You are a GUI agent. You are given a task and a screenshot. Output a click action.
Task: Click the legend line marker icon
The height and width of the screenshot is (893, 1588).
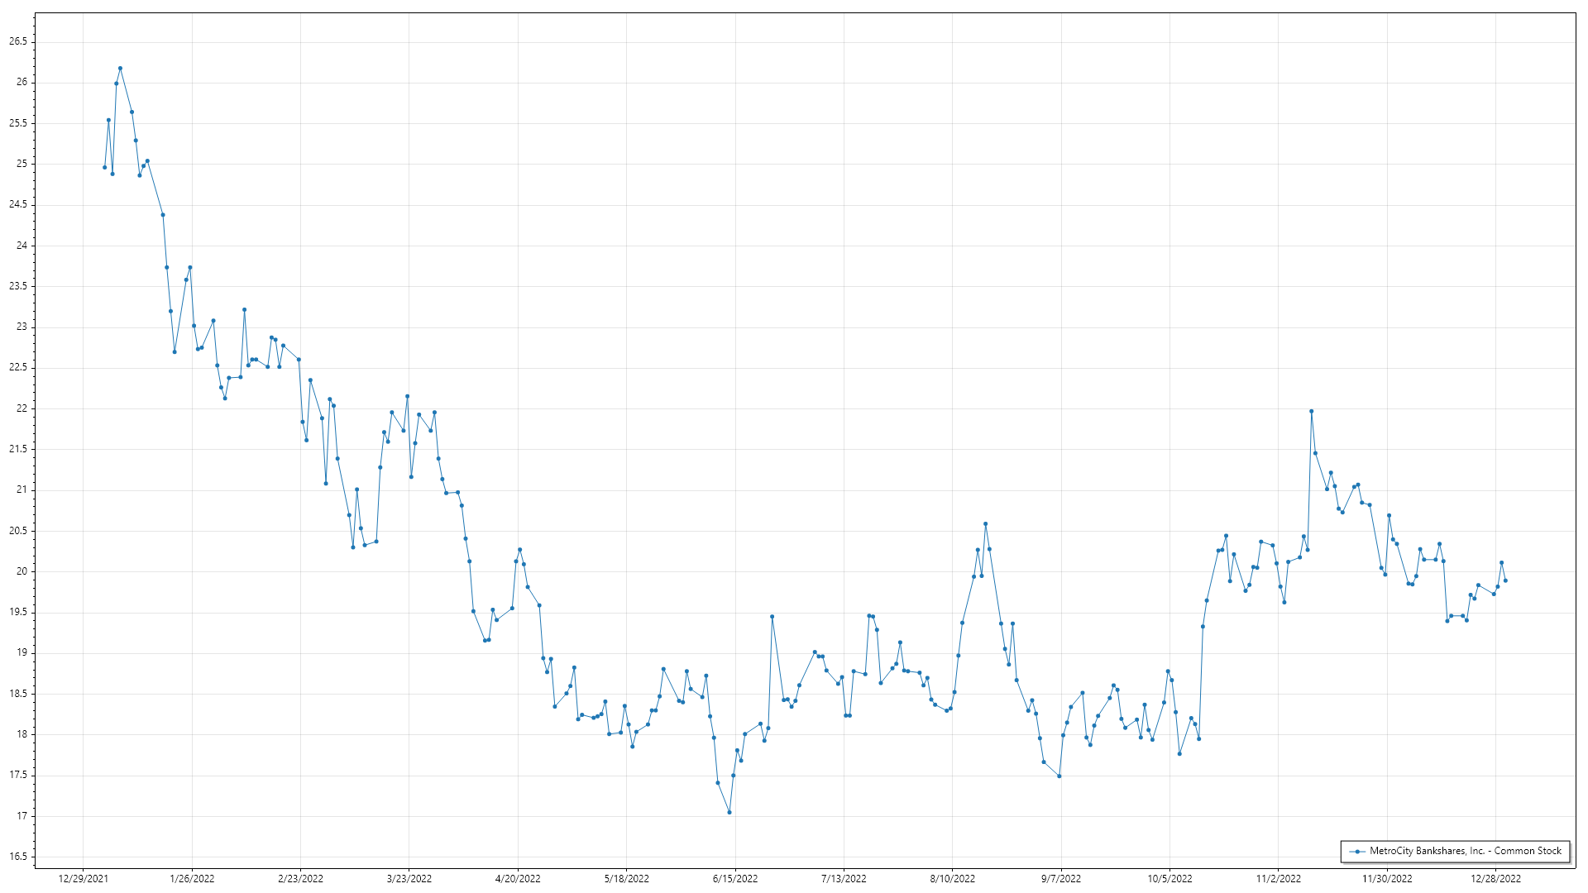tap(1357, 852)
